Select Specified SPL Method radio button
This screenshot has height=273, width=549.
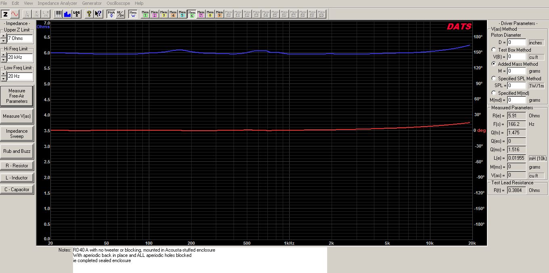coord(494,78)
